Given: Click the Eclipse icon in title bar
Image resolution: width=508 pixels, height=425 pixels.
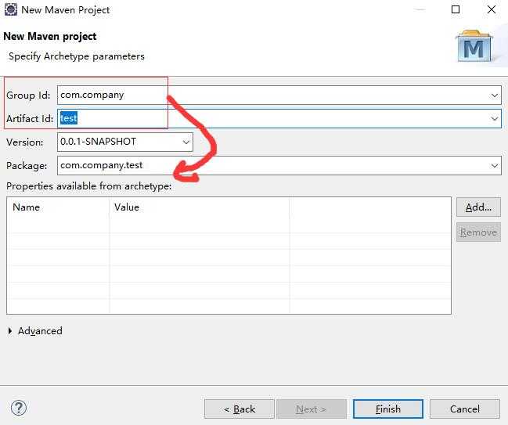Looking at the screenshot, I should pos(10,9).
